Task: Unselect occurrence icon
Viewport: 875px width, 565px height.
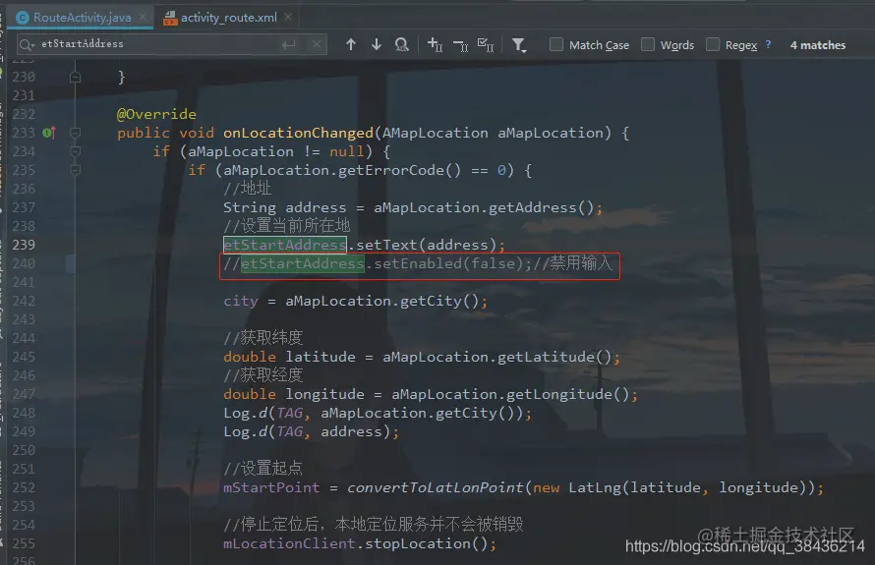Action: click(x=460, y=44)
